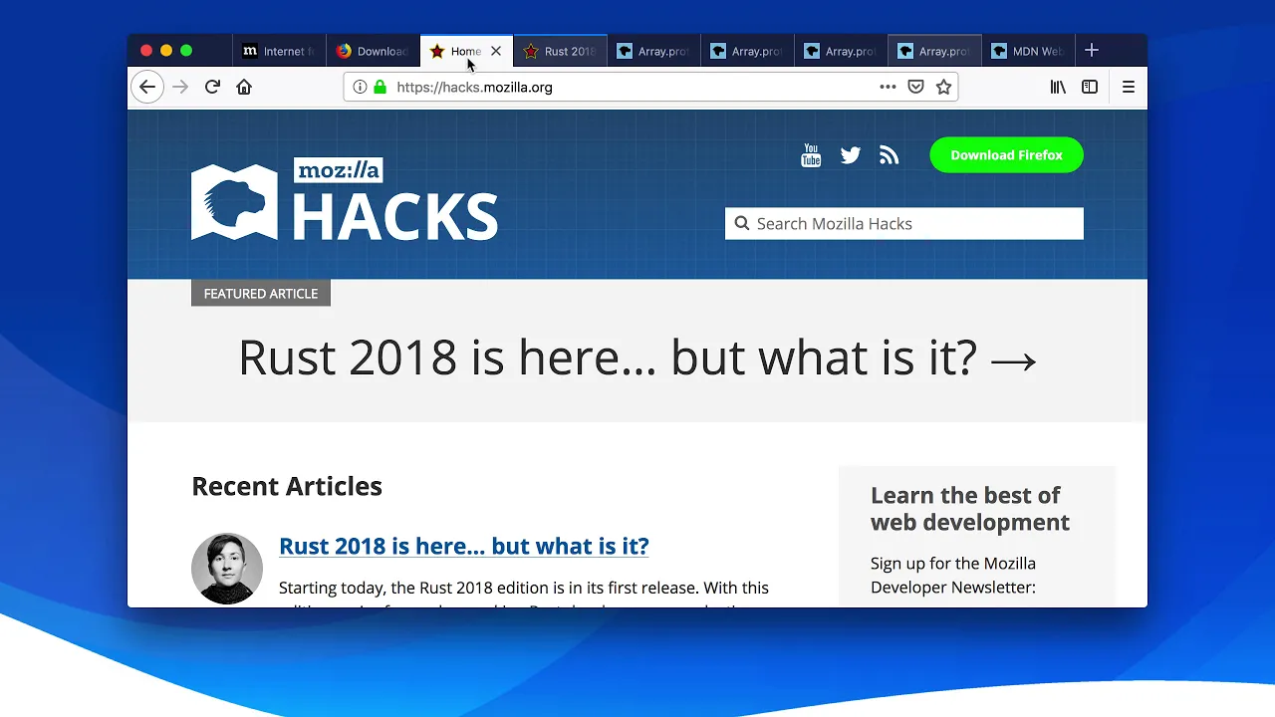Screen dimensions: 1275x717
Task: Bookmark this page with star icon
Action: [944, 87]
